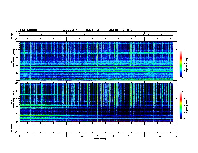Click the ch.2 spectrogram '6' kHz tick label
198x153 pixels.
pos(17,98)
